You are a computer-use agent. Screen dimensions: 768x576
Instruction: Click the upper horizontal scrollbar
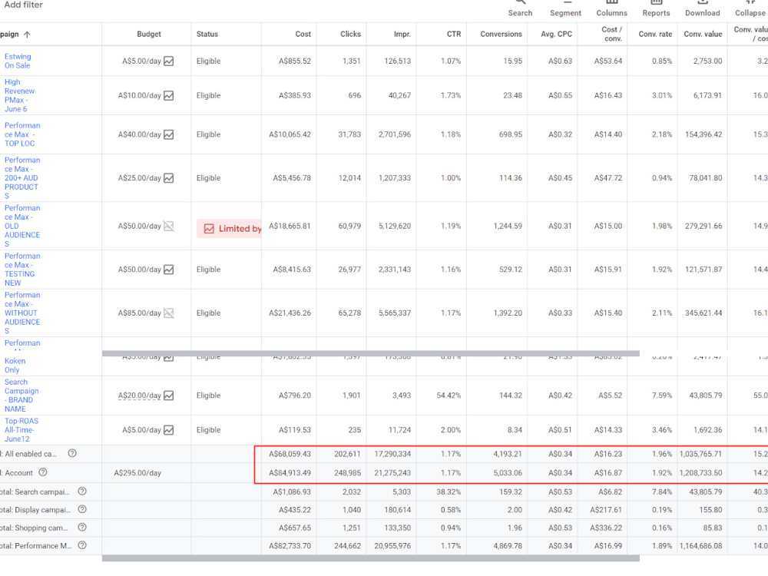(x=371, y=353)
